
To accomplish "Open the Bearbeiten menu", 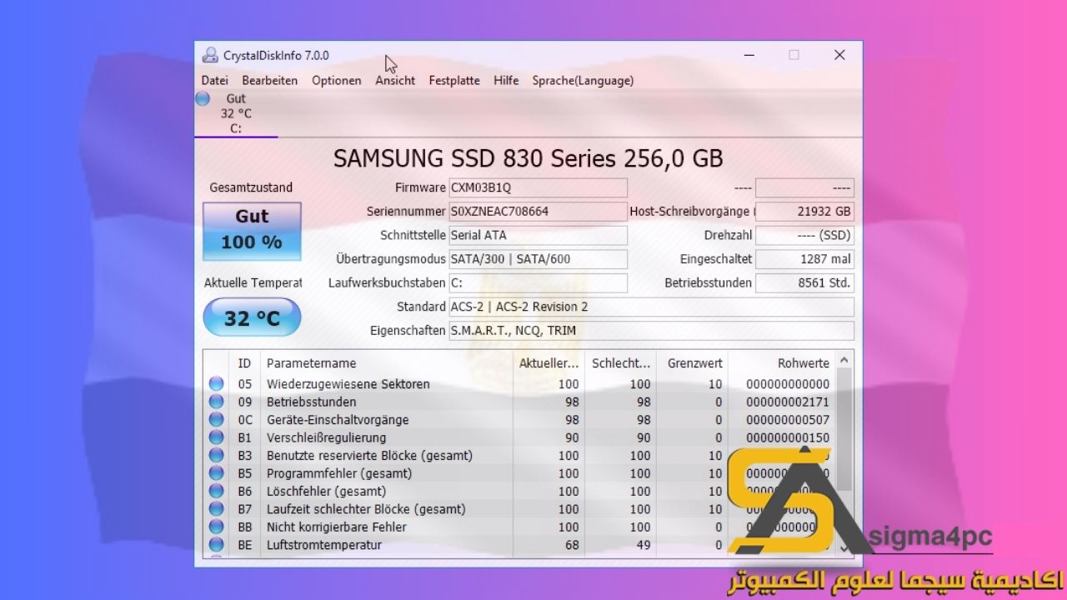I will [x=269, y=81].
